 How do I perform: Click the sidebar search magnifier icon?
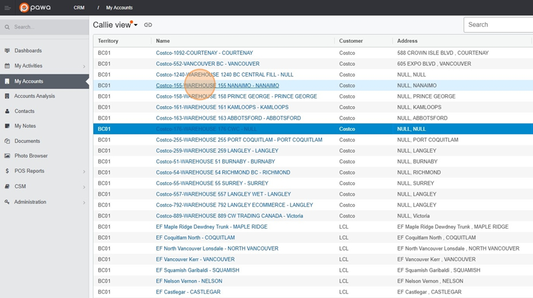(7, 27)
